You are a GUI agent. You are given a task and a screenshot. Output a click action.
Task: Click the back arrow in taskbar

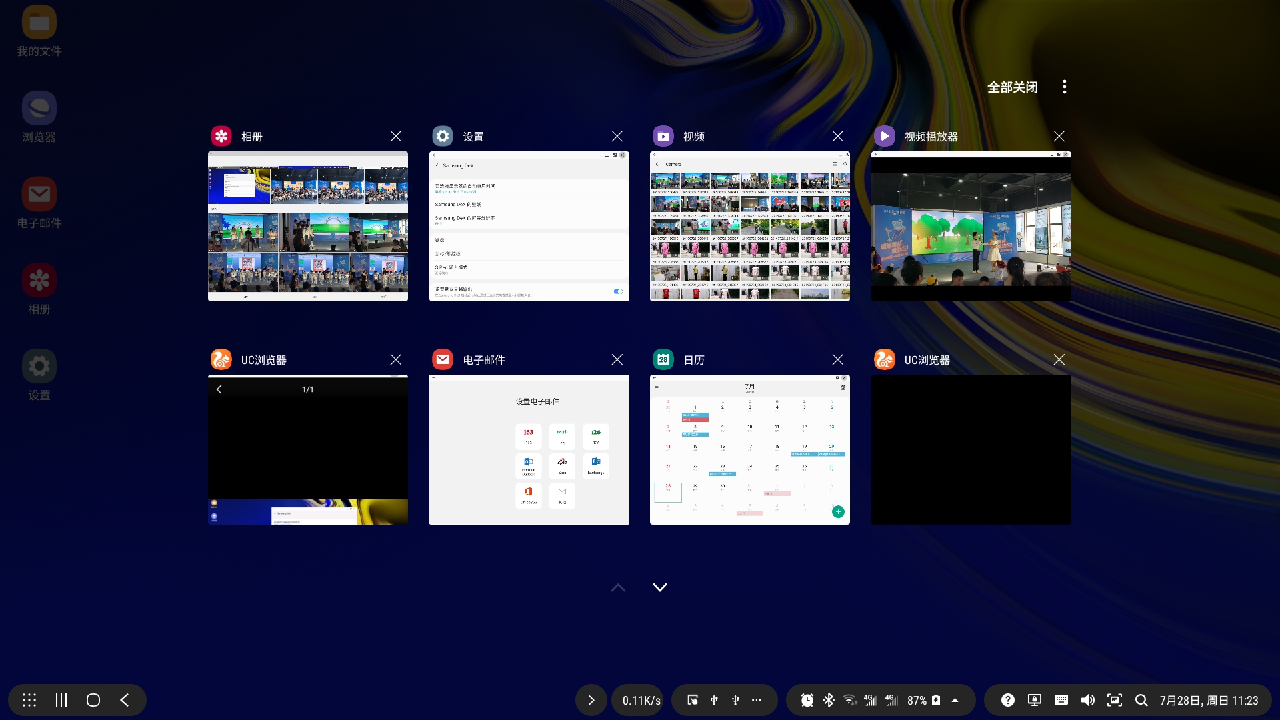click(x=125, y=700)
